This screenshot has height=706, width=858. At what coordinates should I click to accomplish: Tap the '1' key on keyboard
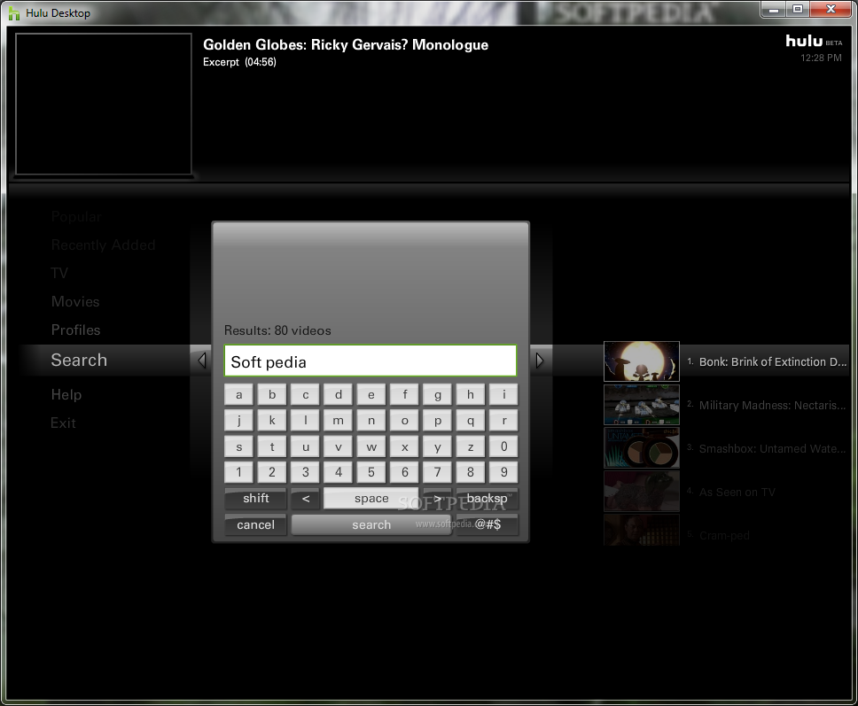239,472
